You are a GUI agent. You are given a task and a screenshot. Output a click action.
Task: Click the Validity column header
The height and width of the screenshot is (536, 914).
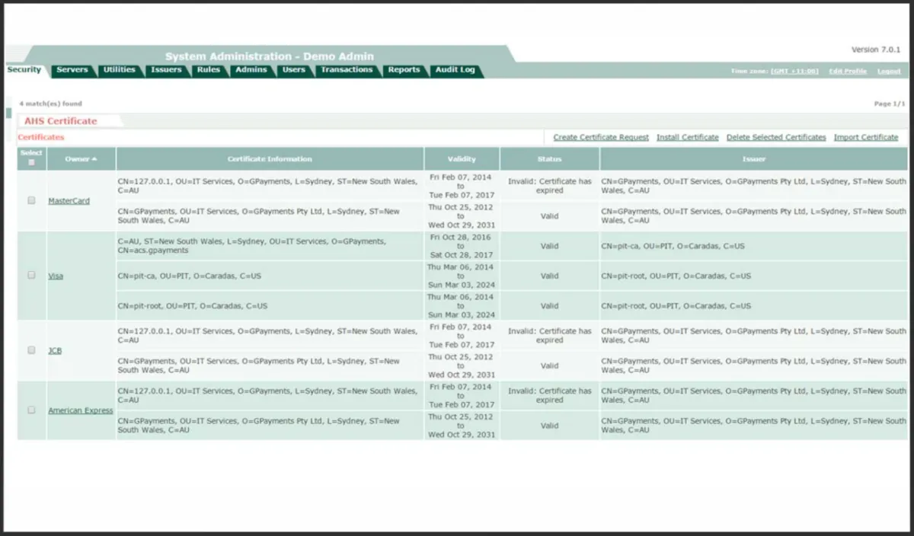click(x=462, y=159)
